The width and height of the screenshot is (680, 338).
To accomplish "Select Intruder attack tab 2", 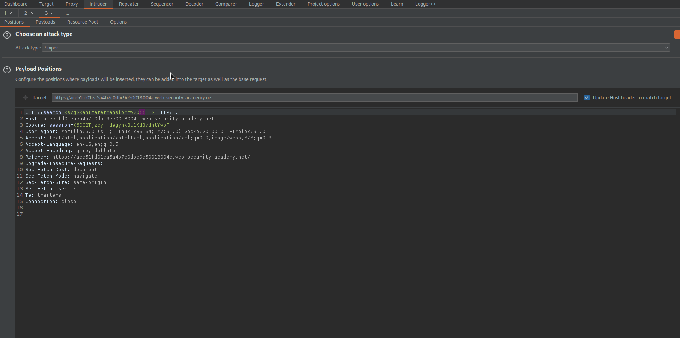I will pyautogui.click(x=26, y=13).
